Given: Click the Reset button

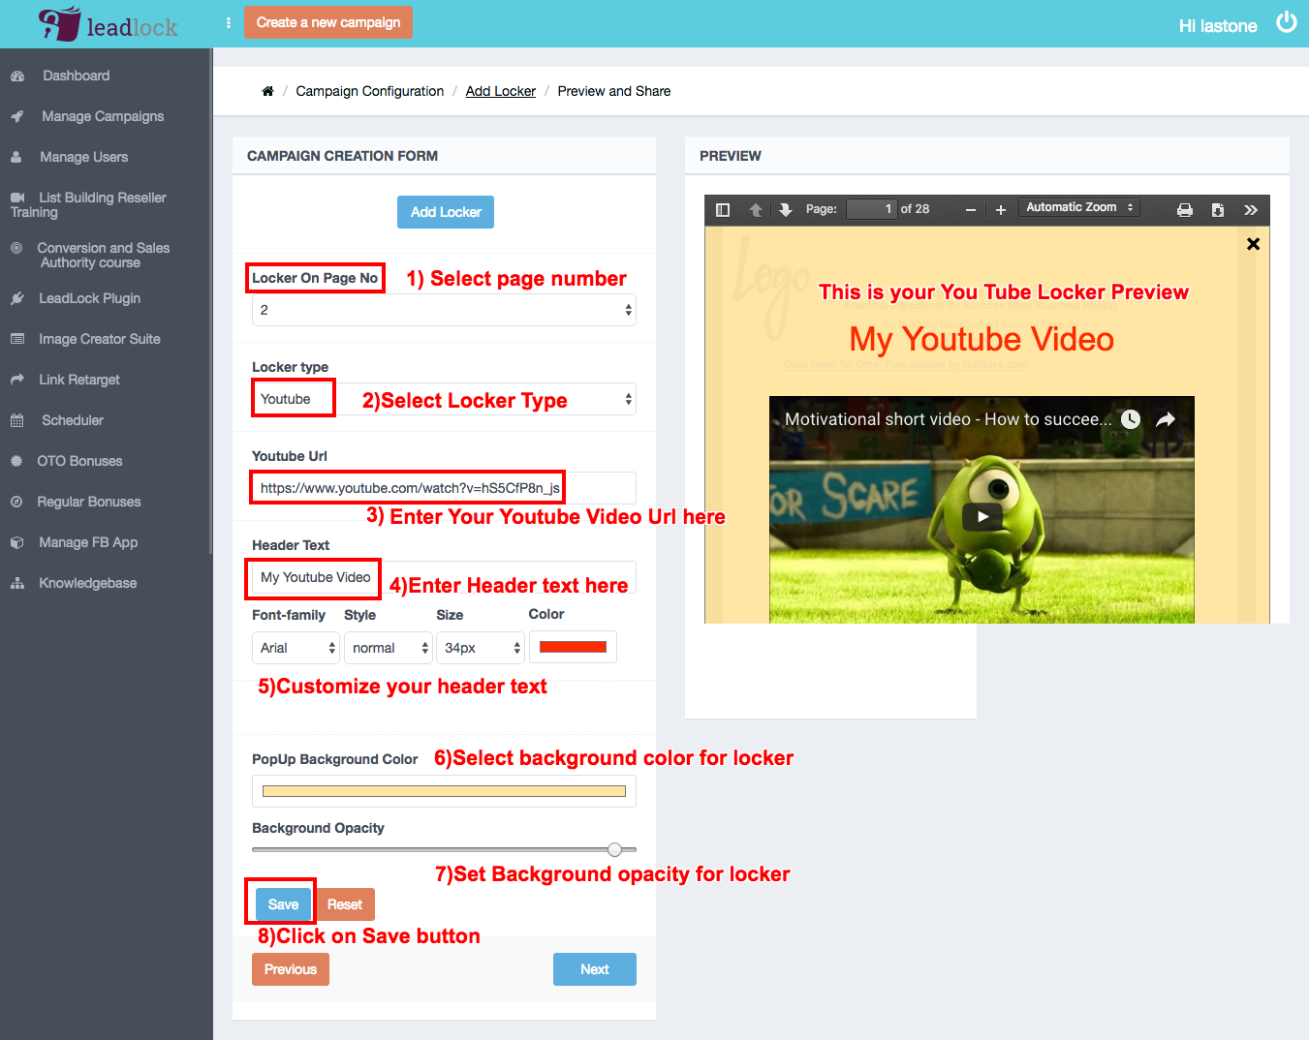Looking at the screenshot, I should click(345, 904).
